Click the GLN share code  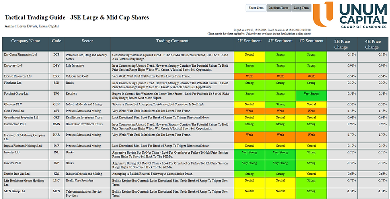[57, 104]
